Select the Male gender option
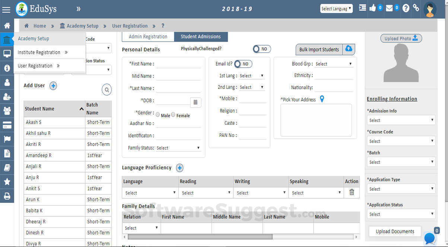 tap(158, 115)
